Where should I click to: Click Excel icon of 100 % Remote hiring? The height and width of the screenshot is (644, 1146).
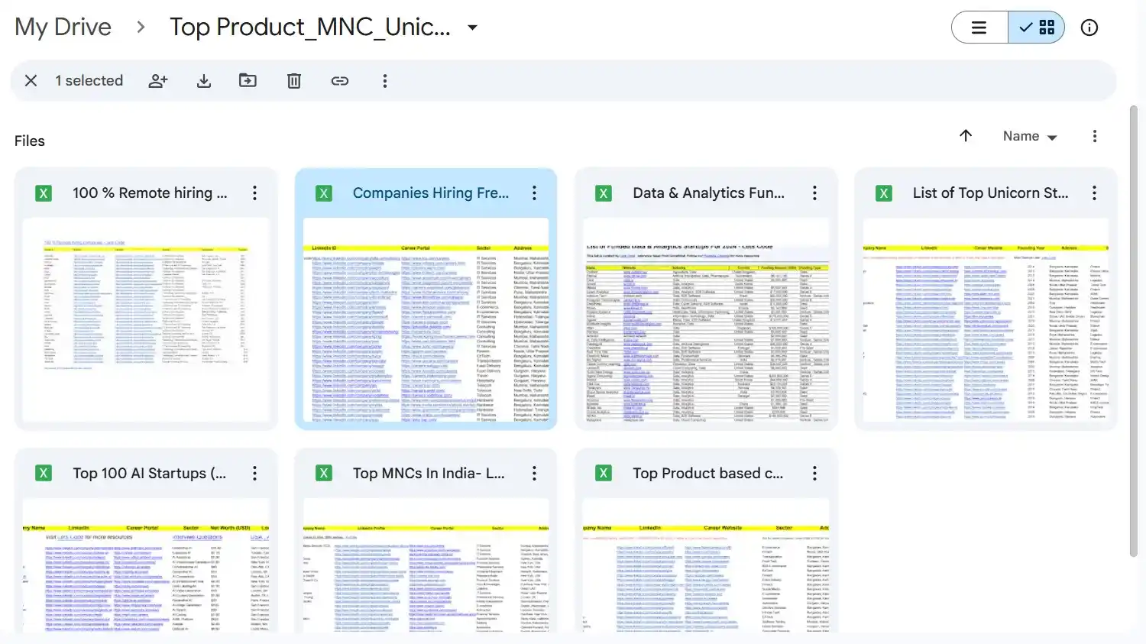coord(44,193)
